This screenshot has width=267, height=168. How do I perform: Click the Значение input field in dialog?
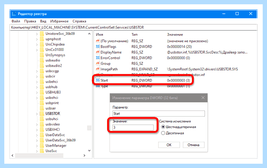coord(133,128)
